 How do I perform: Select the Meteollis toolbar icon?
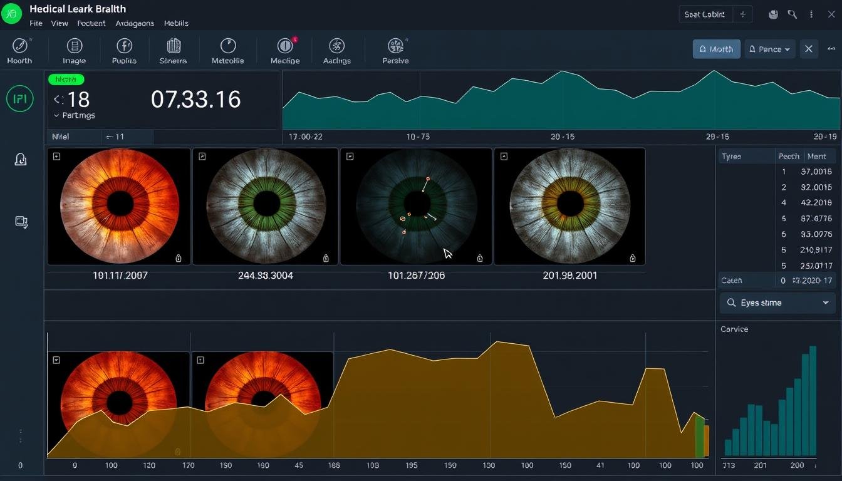(x=227, y=51)
